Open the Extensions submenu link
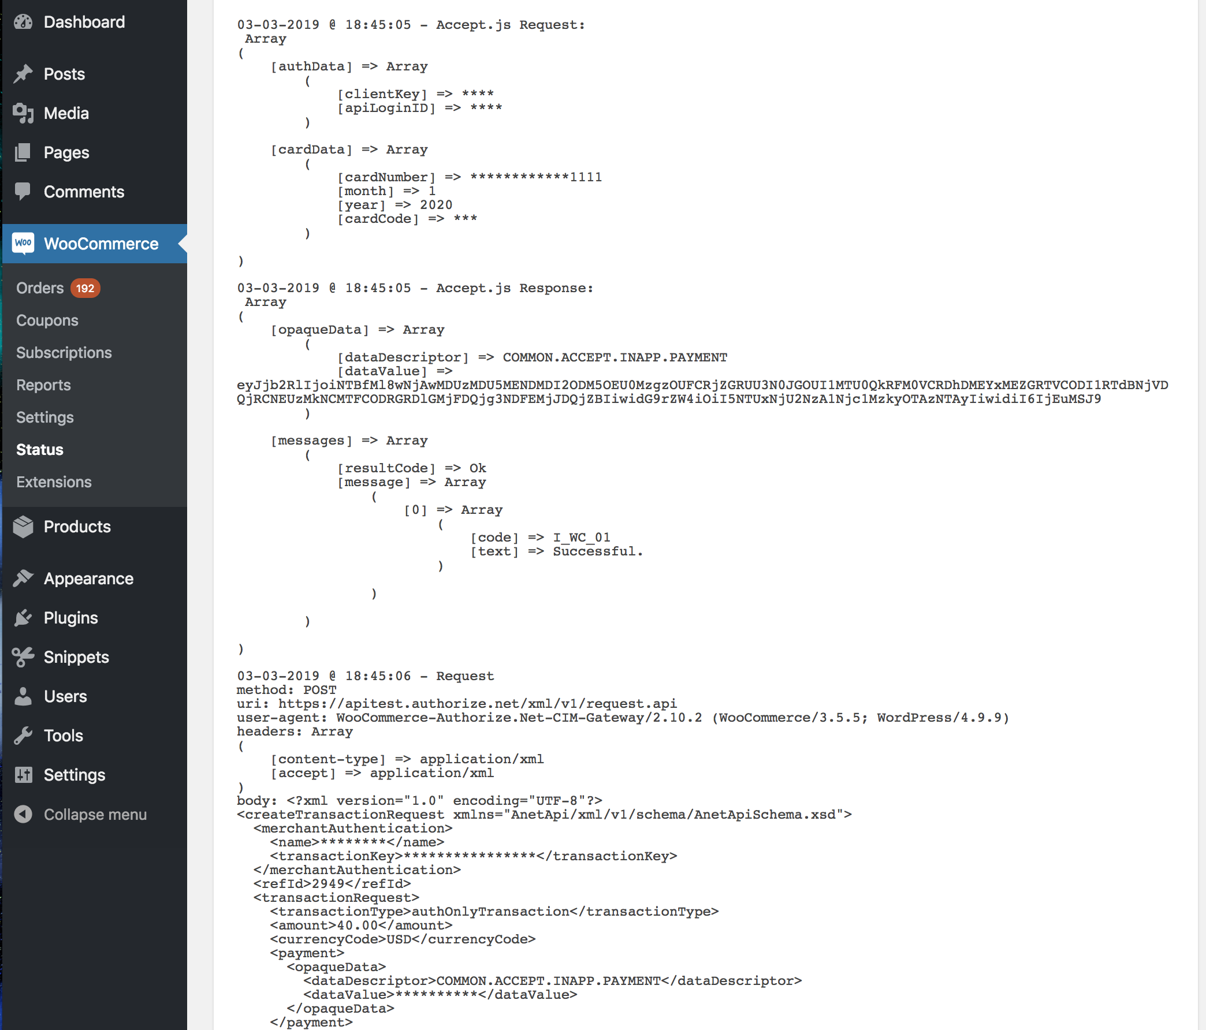Image resolution: width=1206 pixels, height=1030 pixels. click(x=54, y=482)
